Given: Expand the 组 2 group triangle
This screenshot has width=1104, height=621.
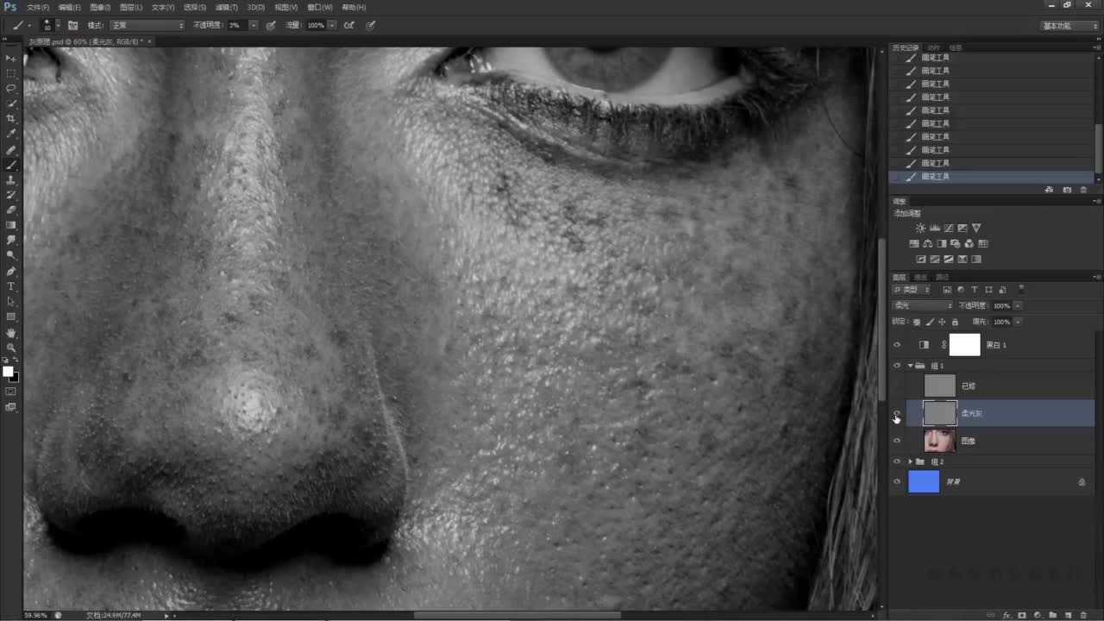Looking at the screenshot, I should click(910, 461).
